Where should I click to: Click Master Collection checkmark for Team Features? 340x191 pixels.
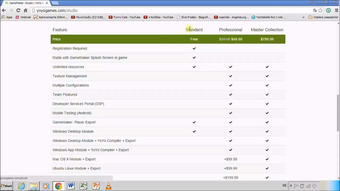coord(267,94)
